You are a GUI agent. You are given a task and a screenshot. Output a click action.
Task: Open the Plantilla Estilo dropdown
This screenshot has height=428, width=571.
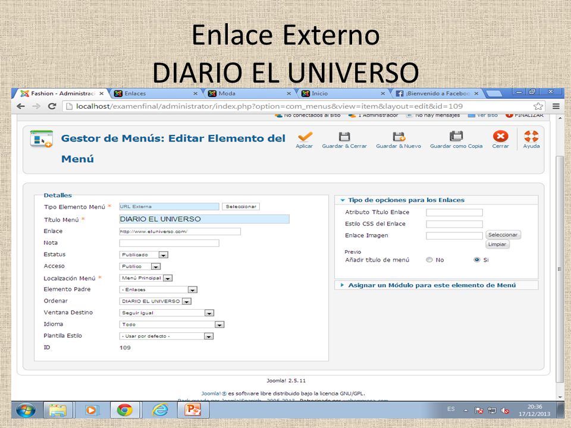pyautogui.click(x=166, y=336)
